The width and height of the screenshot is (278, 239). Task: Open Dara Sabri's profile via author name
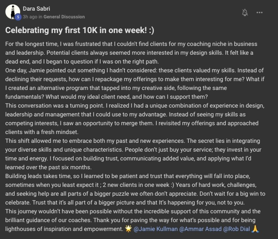pos(37,8)
